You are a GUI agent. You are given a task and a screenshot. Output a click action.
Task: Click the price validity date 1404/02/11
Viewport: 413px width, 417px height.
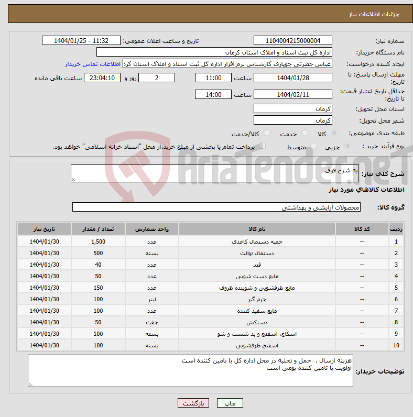(293, 94)
